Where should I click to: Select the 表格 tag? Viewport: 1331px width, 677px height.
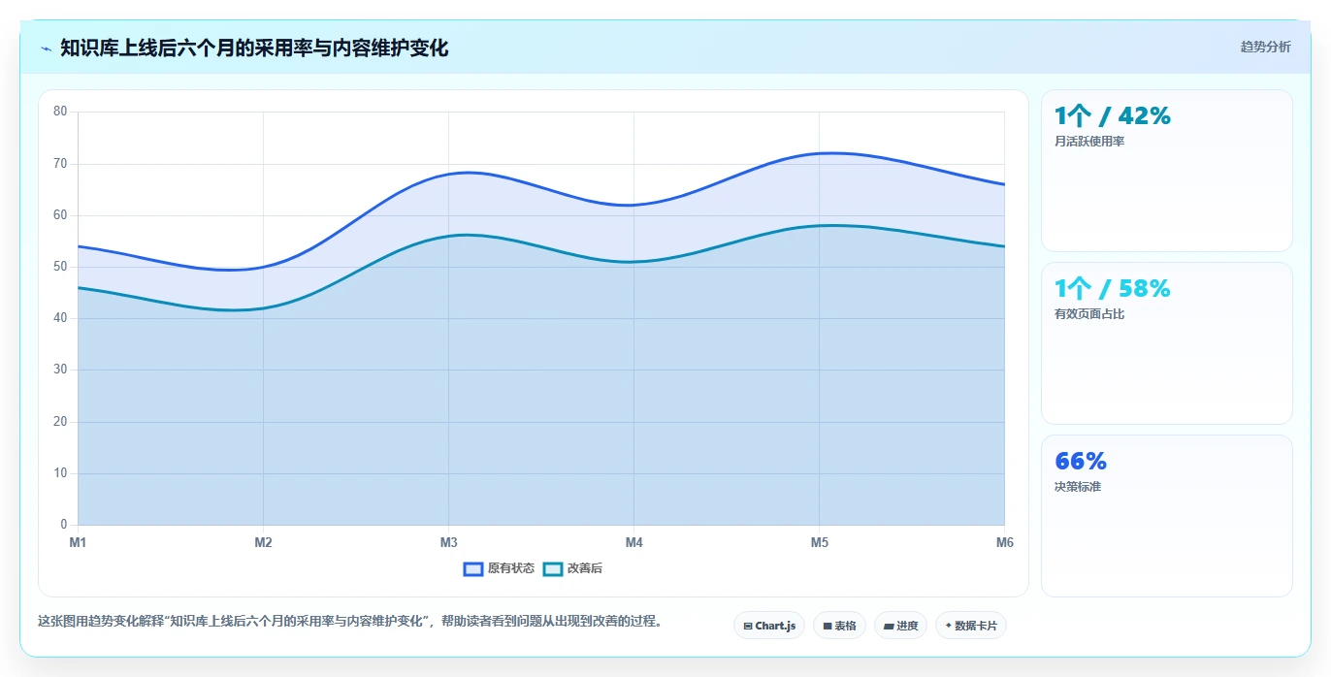coord(839,626)
